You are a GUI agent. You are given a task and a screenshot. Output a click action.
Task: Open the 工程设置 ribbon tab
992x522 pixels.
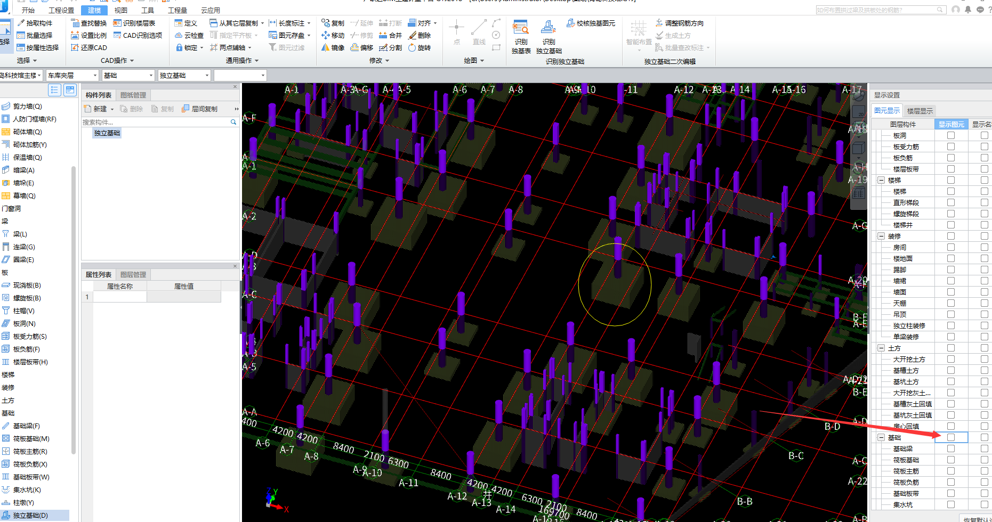61,10
